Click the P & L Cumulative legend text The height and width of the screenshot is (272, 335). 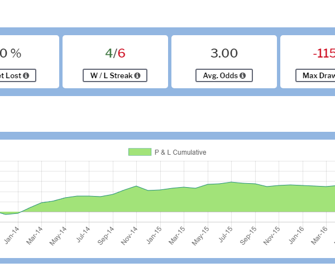pyautogui.click(x=180, y=152)
